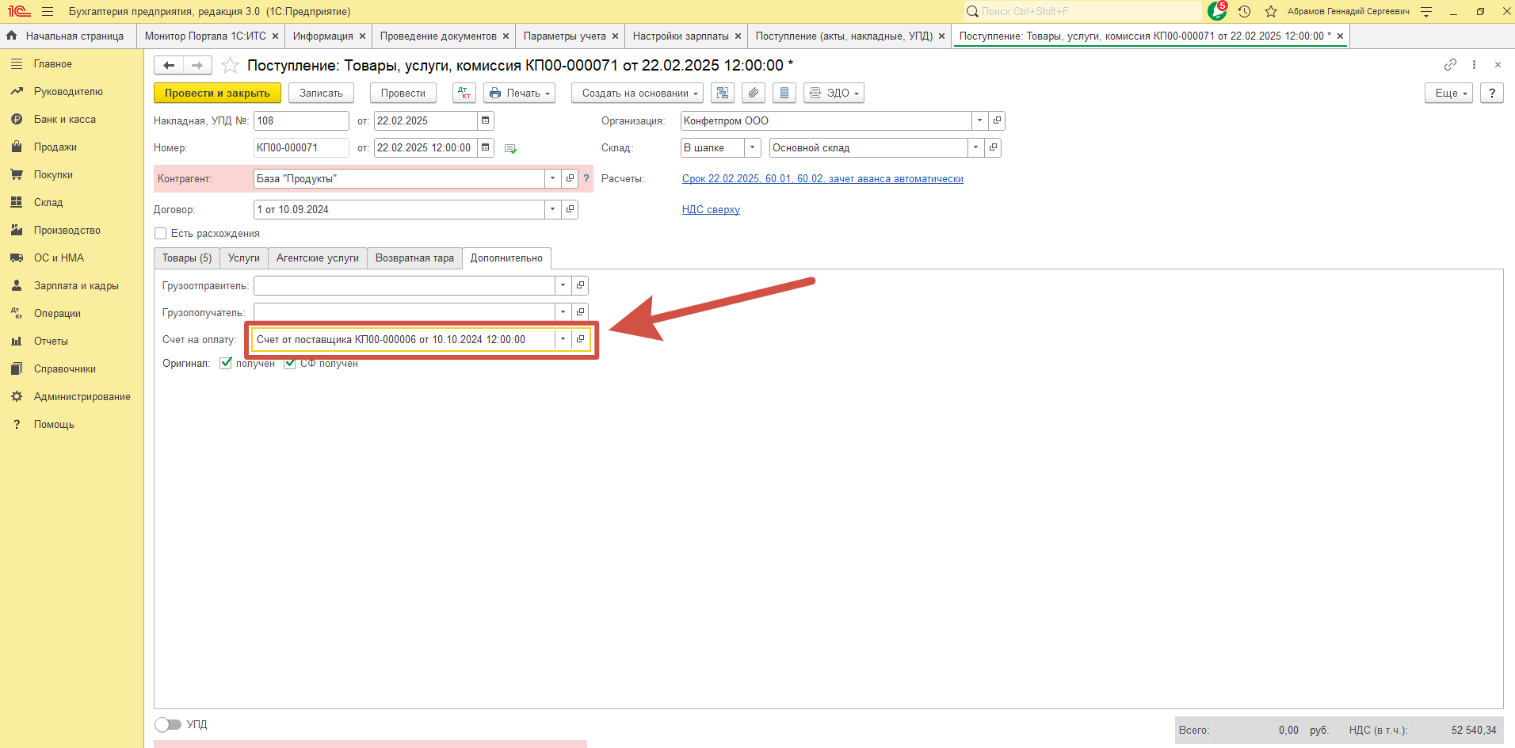1515x748 pixels.
Task: Expand the 'Счет на оплату' dropdown arrow
Action: [x=563, y=339]
